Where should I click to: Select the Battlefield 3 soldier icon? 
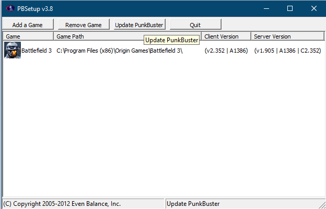pyautogui.click(x=13, y=50)
